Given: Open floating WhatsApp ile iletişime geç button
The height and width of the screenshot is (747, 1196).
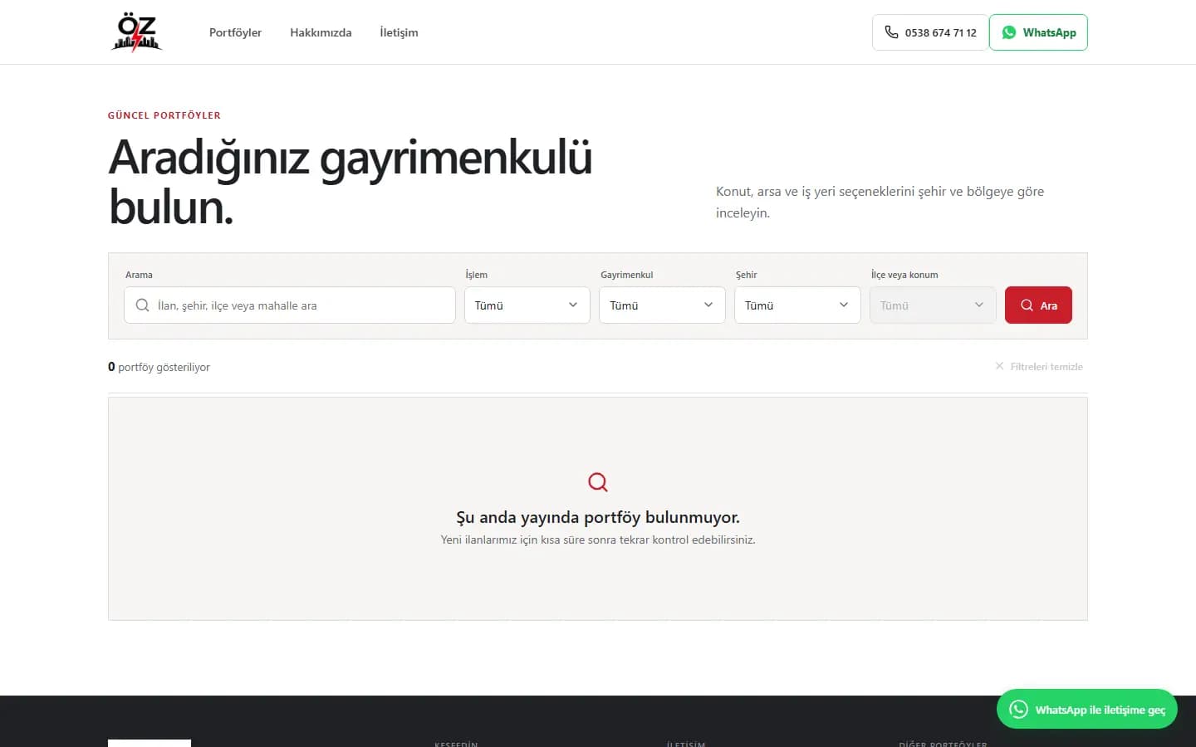Looking at the screenshot, I should coord(1087,710).
